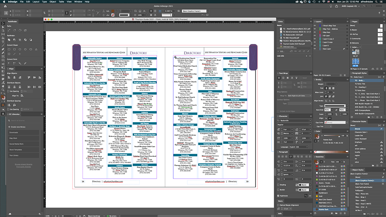This screenshot has width=386, height=217.
Task: Click the Scissors tool in the toolbar
Action: tap(3, 64)
